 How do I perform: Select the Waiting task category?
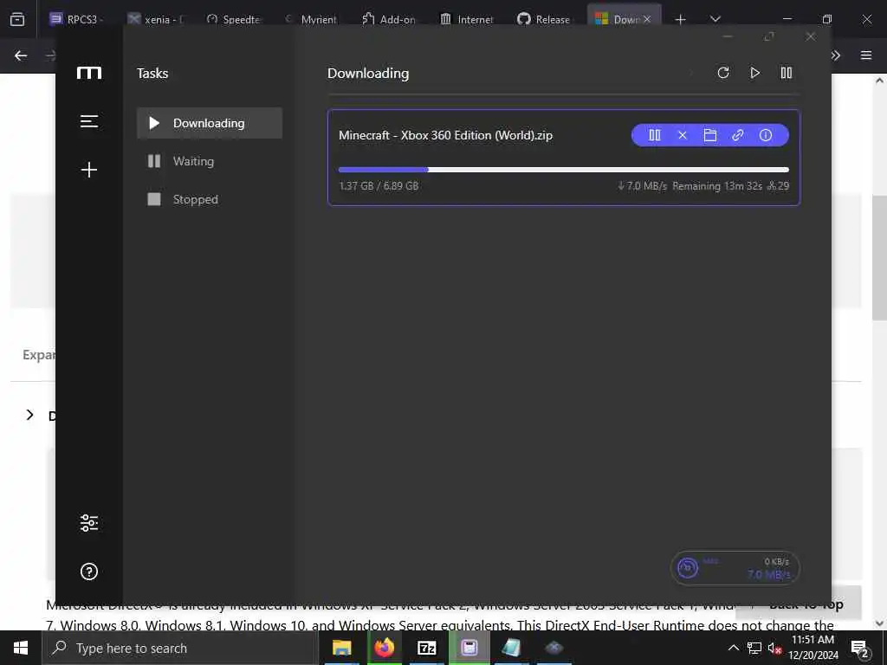tap(210, 161)
